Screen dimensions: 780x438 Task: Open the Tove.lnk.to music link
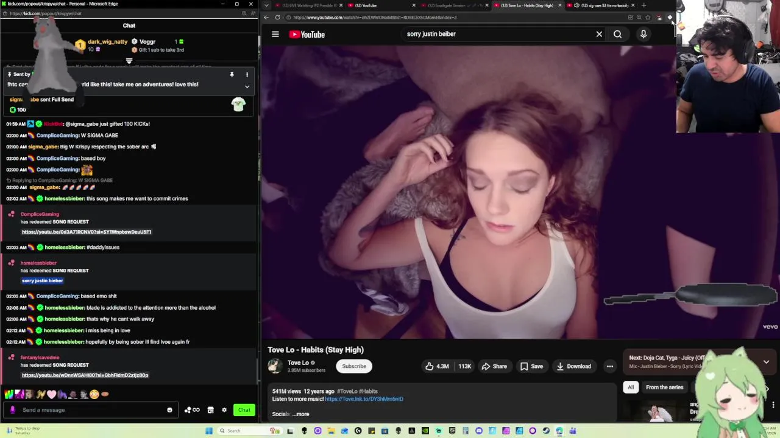coord(364,399)
